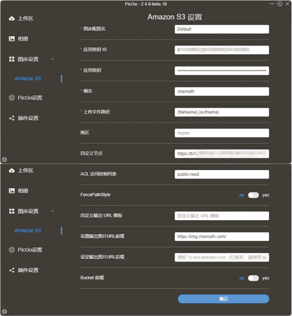The height and width of the screenshot is (316, 292).
Task: Click the 确定 confirm button
Action: (223, 299)
